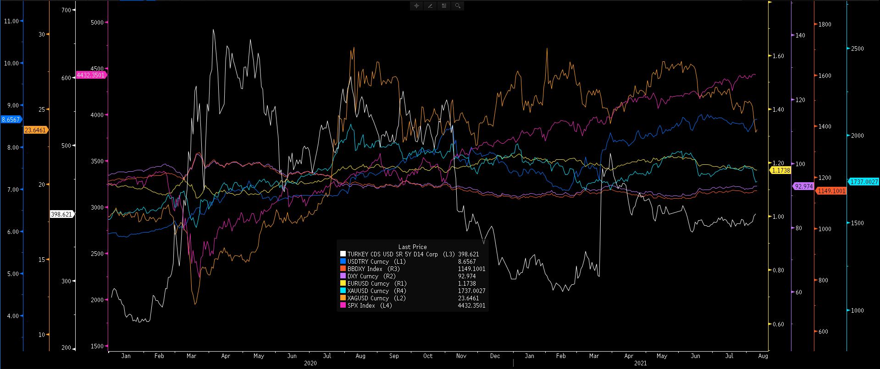Click the purple 92.974 DXY axis tag
Image resolution: width=880 pixels, height=369 pixels.
point(803,186)
